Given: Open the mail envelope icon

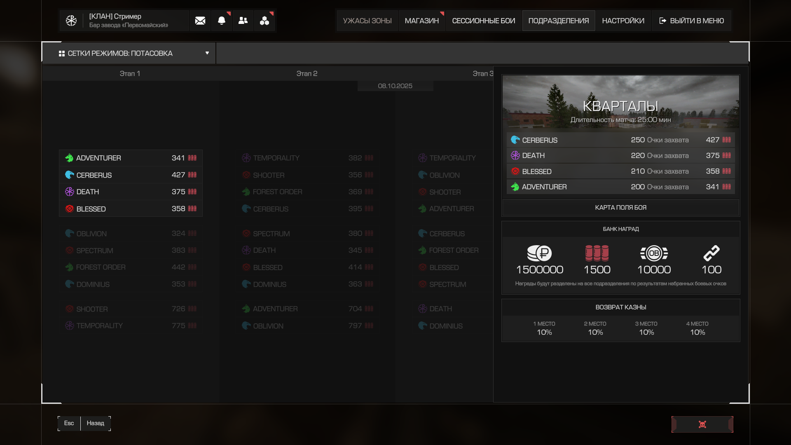Looking at the screenshot, I should coord(200,21).
